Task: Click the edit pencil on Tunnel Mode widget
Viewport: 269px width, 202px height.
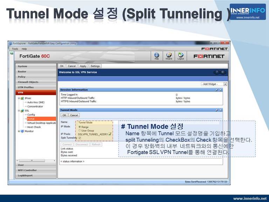Action: [x=217, y=110]
